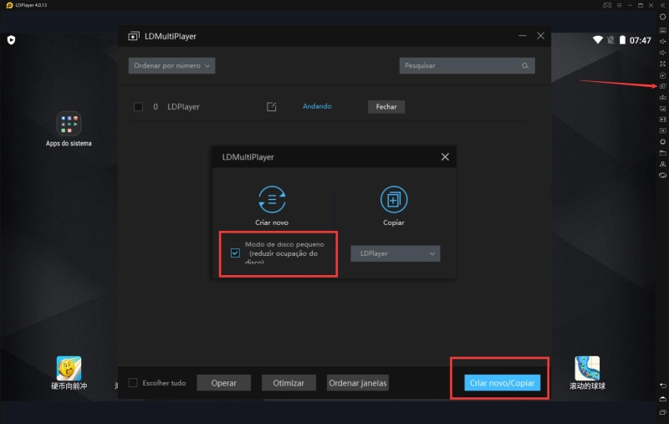This screenshot has width=669, height=424.
Task: Click the Criar novo/Copiar button
Action: [x=500, y=383]
